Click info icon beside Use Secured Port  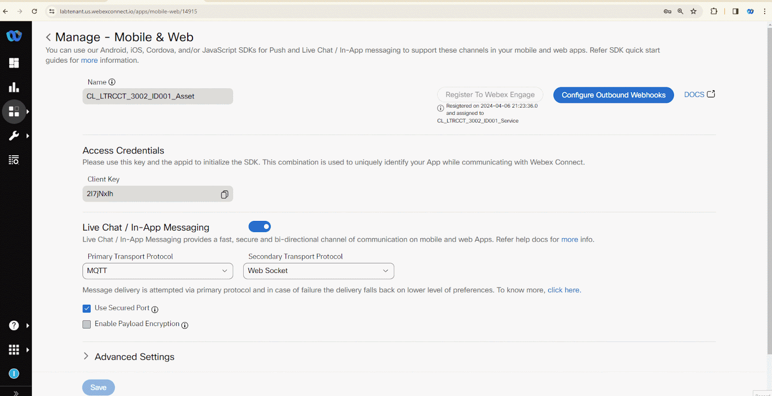point(155,309)
